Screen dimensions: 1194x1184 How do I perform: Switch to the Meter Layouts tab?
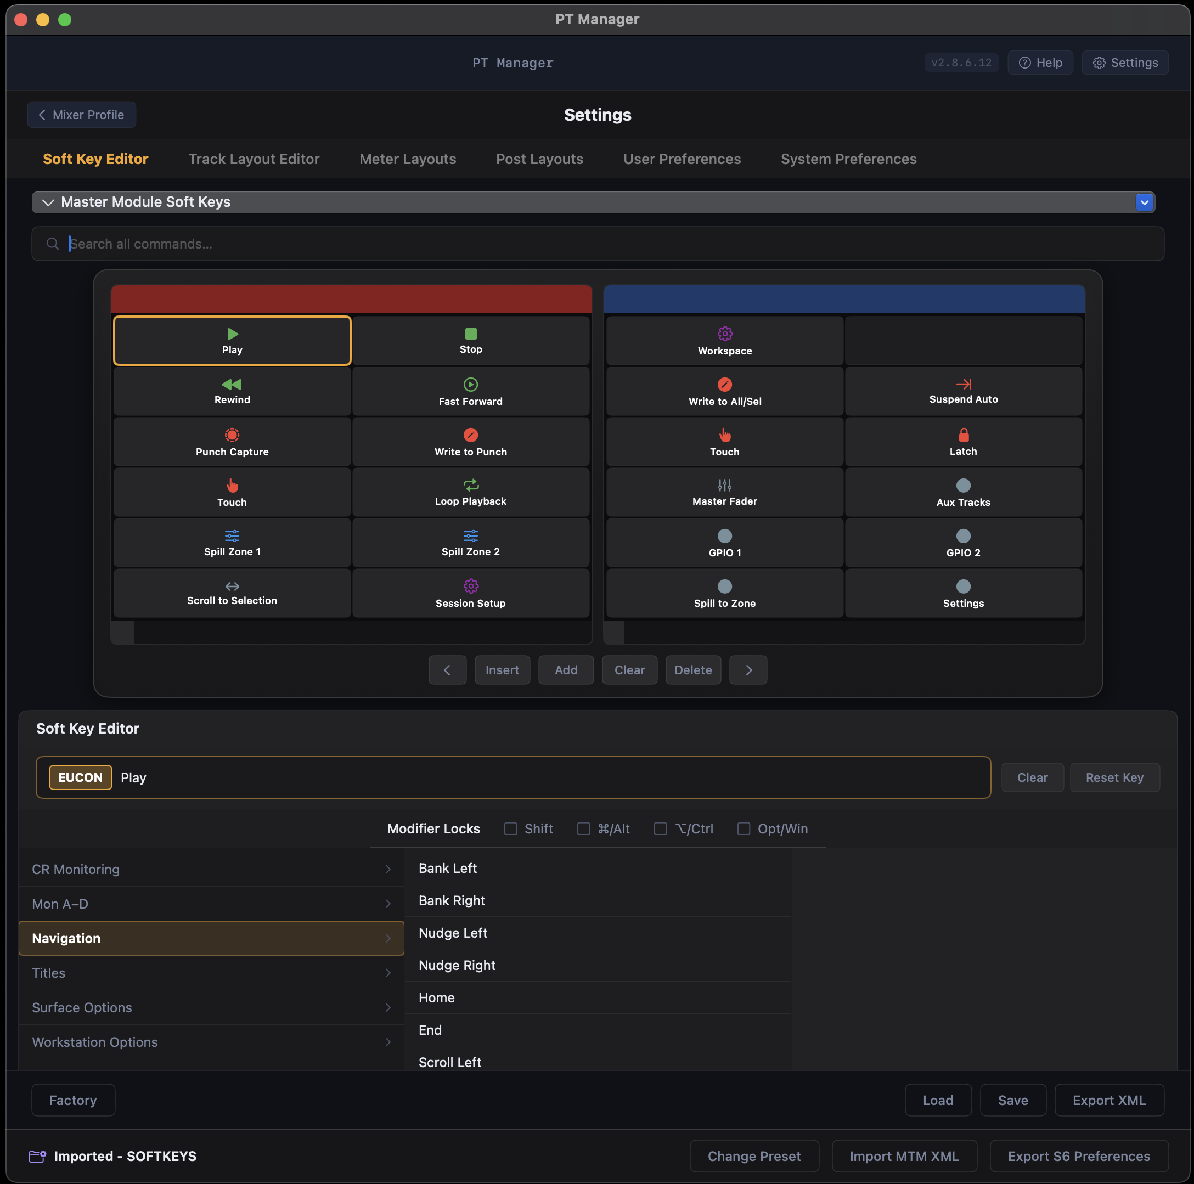click(407, 159)
